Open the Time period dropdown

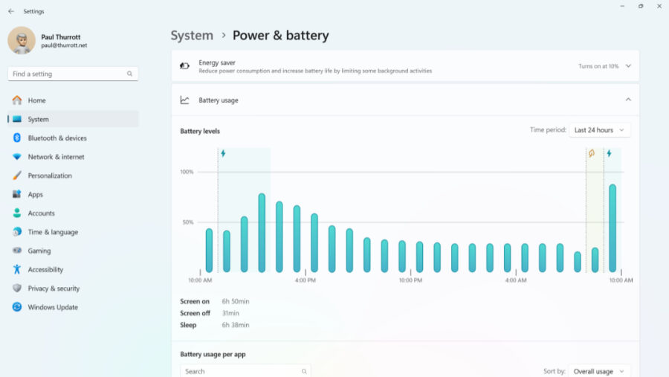[x=599, y=130]
